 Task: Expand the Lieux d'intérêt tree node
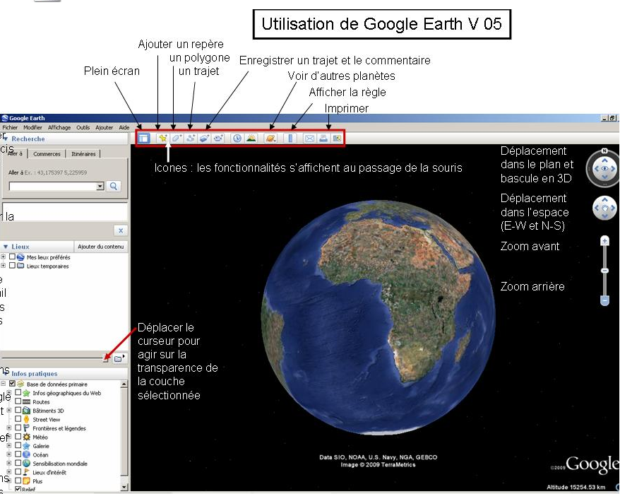(x=8, y=472)
